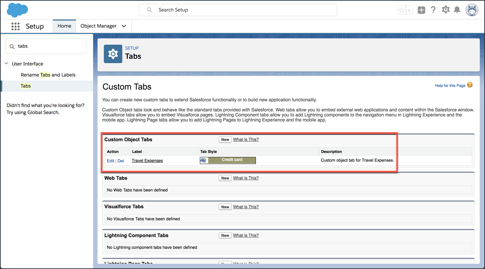This screenshot has width=485, height=269.
Task: Click the Action column header
Action: (113, 152)
